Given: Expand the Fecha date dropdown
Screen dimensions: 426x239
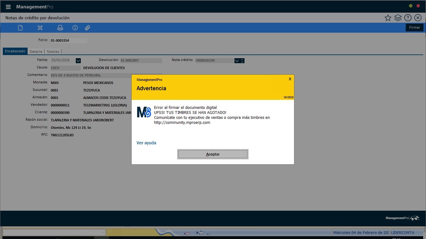Looking at the screenshot, I should click(x=78, y=61).
